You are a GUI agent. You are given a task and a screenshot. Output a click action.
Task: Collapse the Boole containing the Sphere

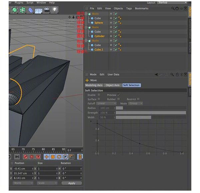(86, 14)
